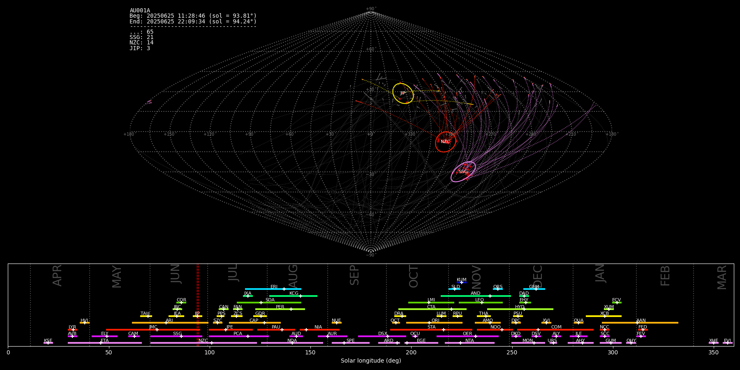The height and width of the screenshot is (370, 740).
Task: Select the PCA purple shower bar
Action: pos(238,336)
